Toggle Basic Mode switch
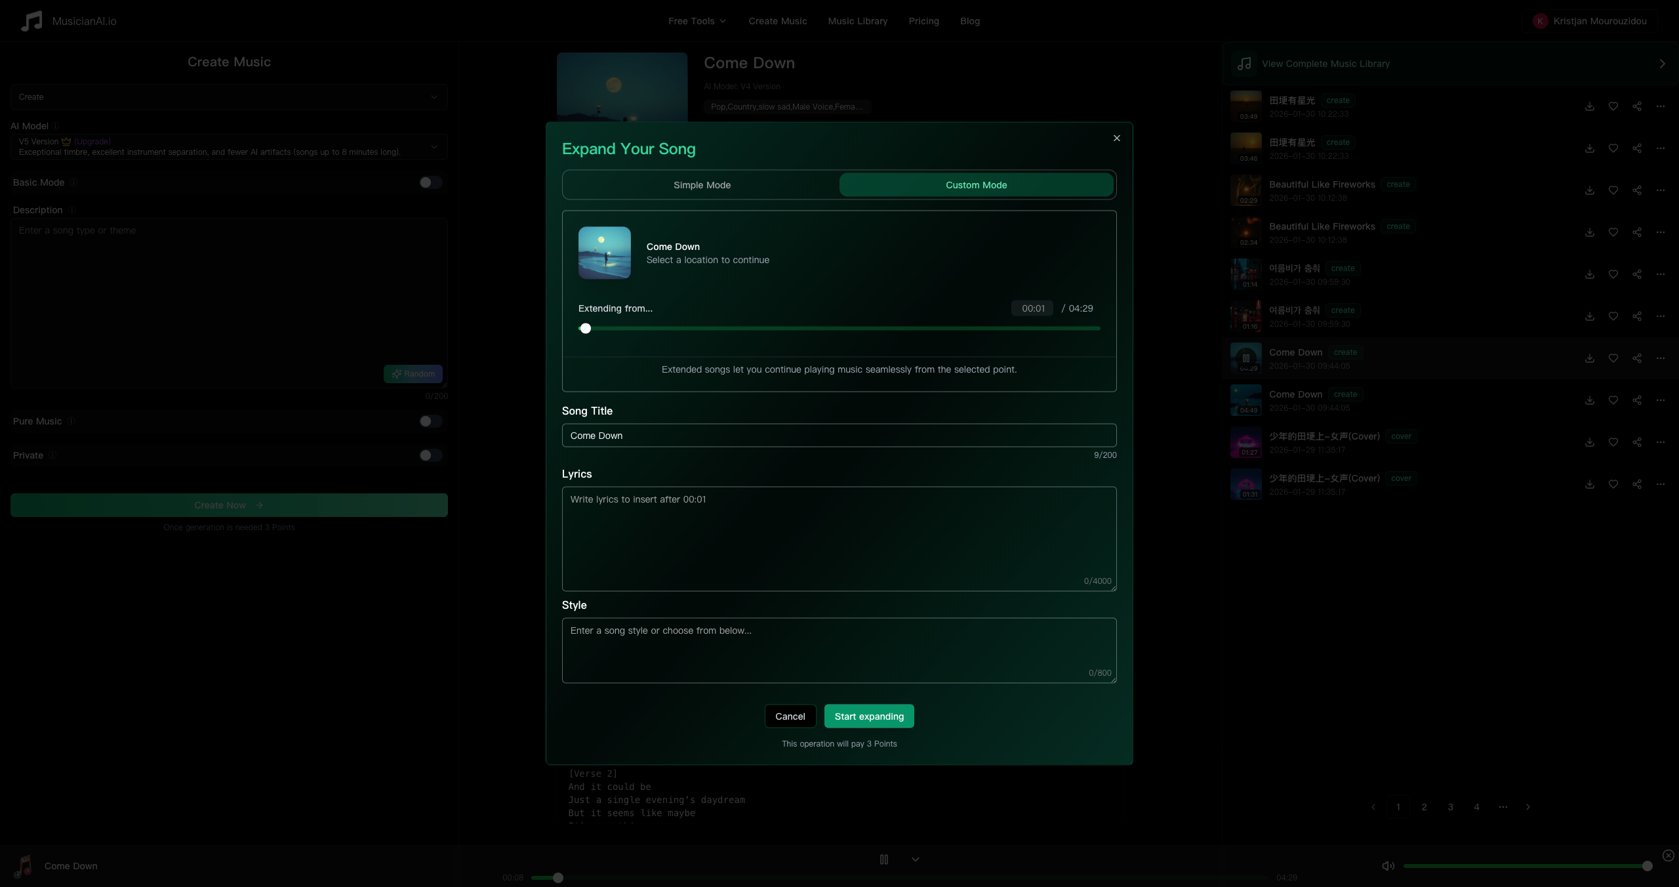The height and width of the screenshot is (887, 1679). tap(430, 182)
